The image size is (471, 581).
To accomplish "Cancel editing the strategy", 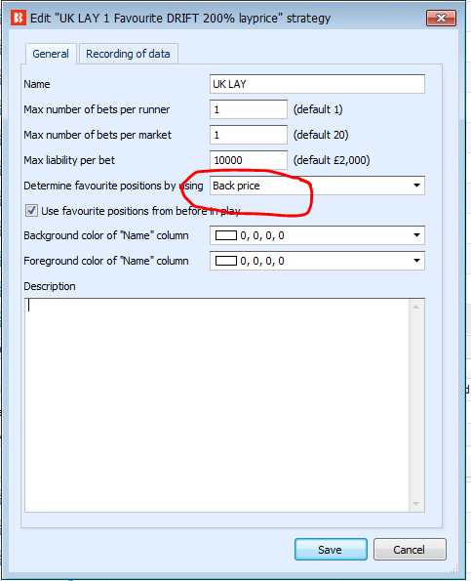I will click(x=410, y=549).
